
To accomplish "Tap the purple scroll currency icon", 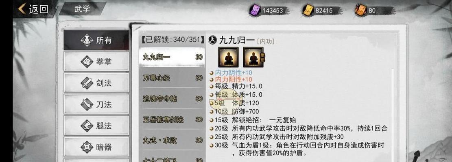I will 255,10.
